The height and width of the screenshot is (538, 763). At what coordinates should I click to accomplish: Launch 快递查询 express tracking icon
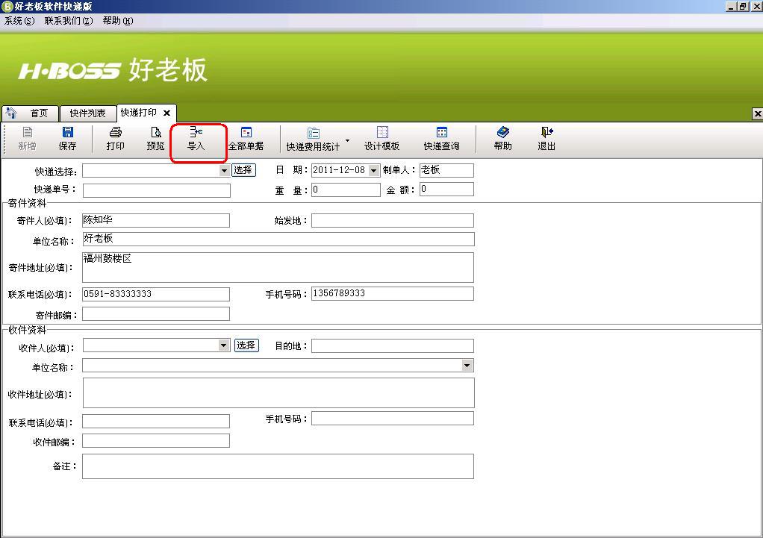click(442, 132)
